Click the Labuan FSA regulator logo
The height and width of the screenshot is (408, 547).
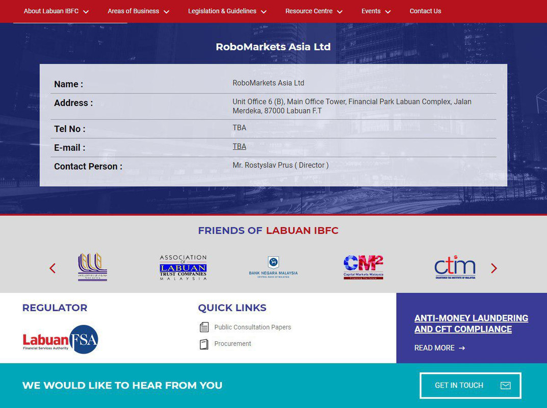coord(60,339)
